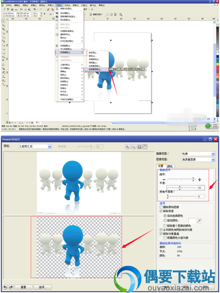Toggle the 移除对象重叠 checkbox
This screenshot has height=293, width=220.
161,234
